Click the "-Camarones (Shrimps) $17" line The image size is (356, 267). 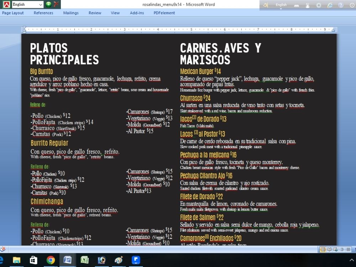point(149,112)
